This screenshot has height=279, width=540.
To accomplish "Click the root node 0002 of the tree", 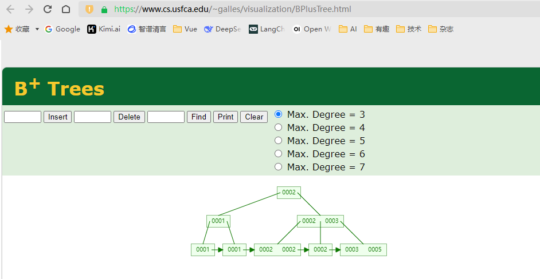I will 289,193.
